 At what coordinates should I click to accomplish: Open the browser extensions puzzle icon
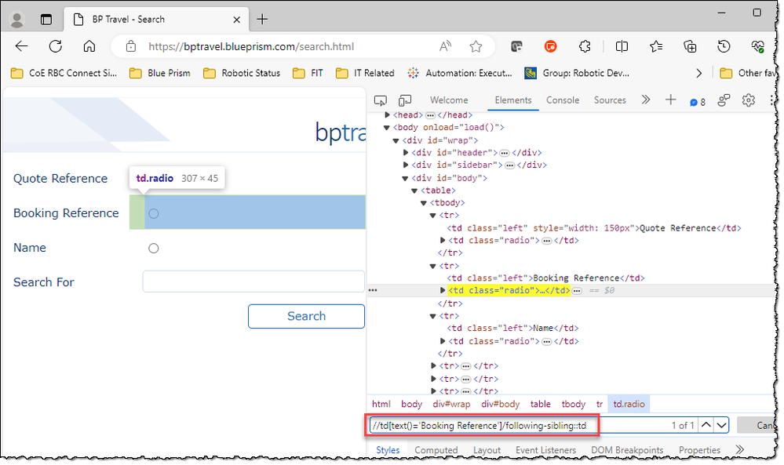(585, 46)
